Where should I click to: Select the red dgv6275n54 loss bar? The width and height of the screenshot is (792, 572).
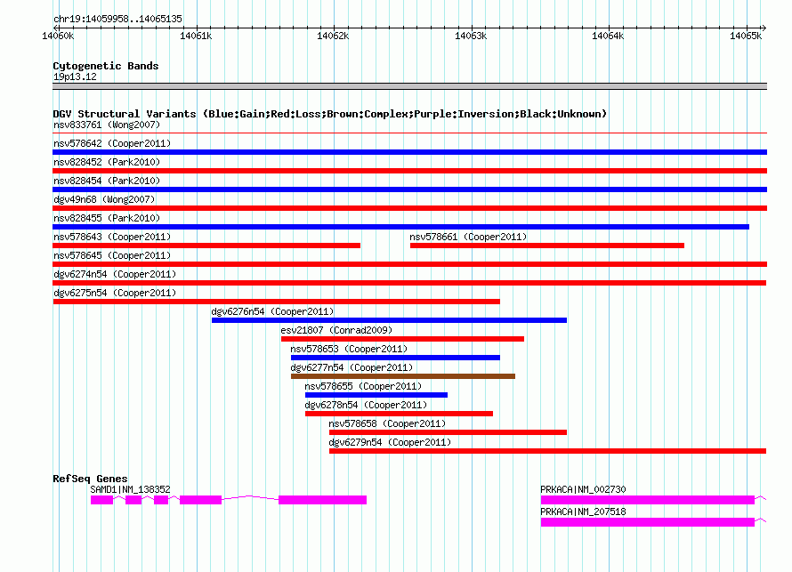276,302
